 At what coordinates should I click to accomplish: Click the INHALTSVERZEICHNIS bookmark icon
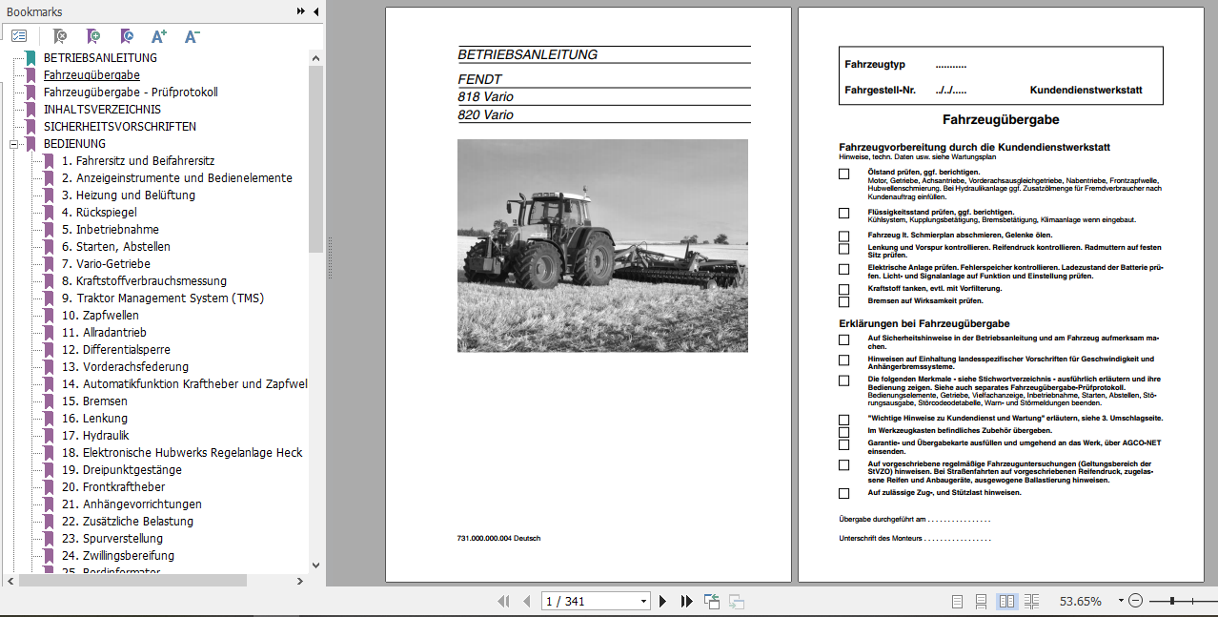30,109
